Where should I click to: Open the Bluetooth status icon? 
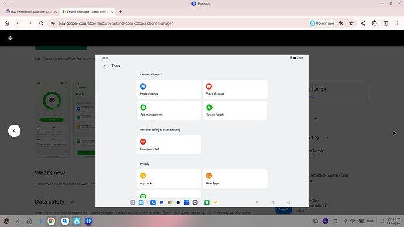(345, 221)
